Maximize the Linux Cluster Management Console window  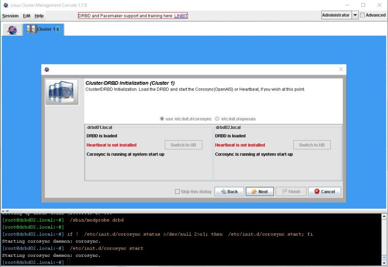[x=363, y=5]
